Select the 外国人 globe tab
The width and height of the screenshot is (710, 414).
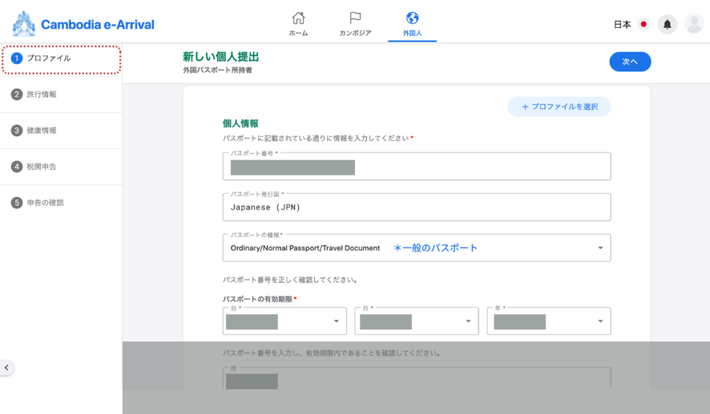coord(412,24)
